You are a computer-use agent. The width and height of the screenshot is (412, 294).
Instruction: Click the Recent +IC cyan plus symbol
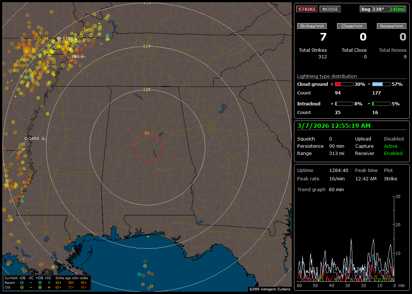point(49,282)
